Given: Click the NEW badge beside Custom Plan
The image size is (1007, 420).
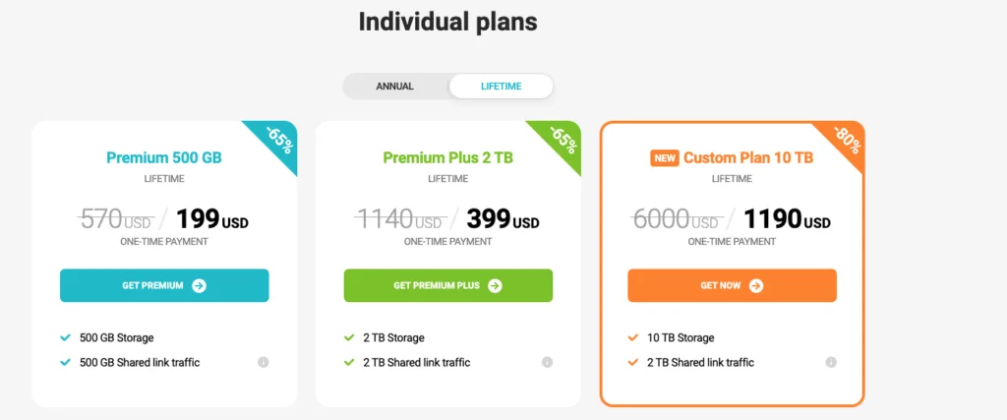Looking at the screenshot, I should click(665, 158).
